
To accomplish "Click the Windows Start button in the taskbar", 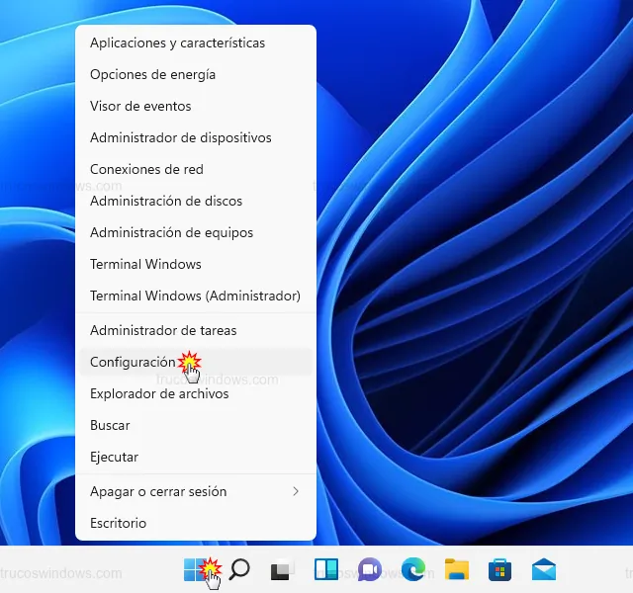I will (x=195, y=569).
